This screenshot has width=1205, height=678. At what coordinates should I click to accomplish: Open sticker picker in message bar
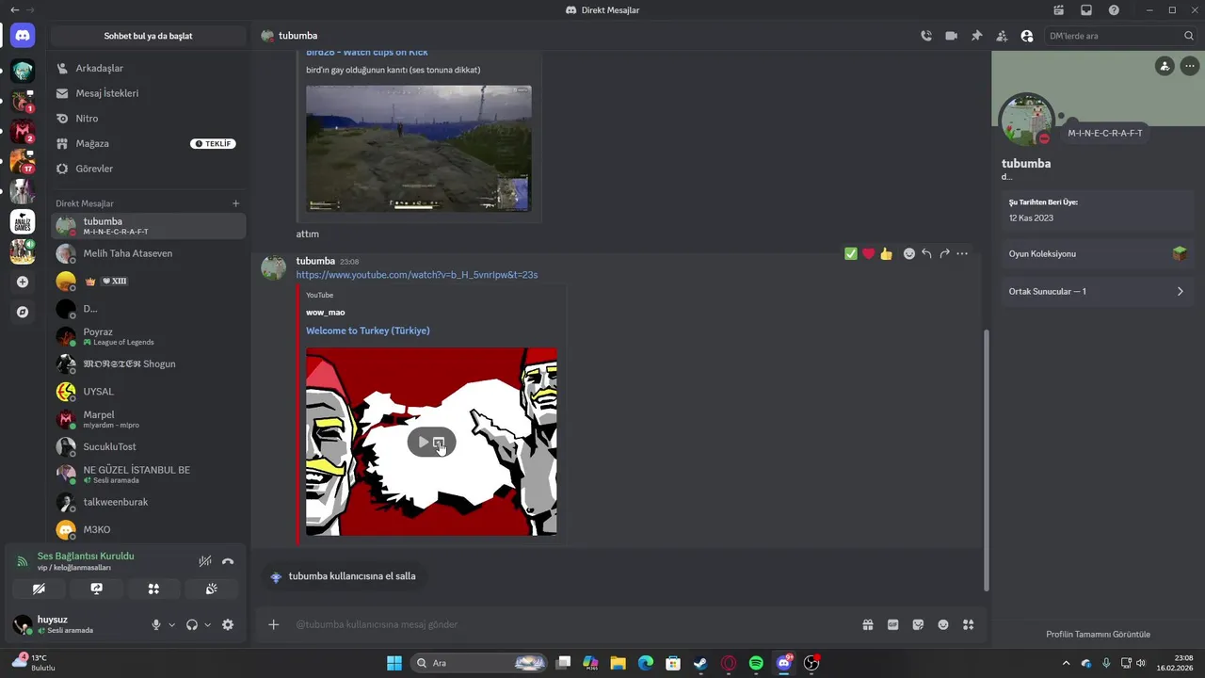918,624
